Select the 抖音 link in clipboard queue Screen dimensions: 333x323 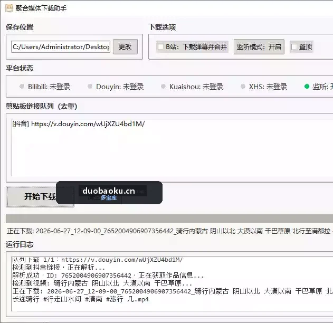click(78, 124)
